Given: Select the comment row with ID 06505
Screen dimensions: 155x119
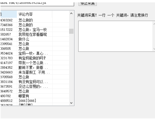Looking at the screenshot, I should coord(35,49).
